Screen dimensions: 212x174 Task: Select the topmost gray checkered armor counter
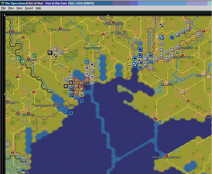[x=161, y=25]
